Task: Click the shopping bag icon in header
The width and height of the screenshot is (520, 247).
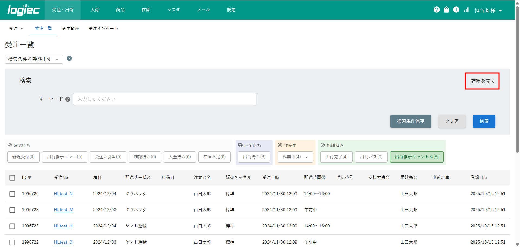Action: pyautogui.click(x=446, y=10)
